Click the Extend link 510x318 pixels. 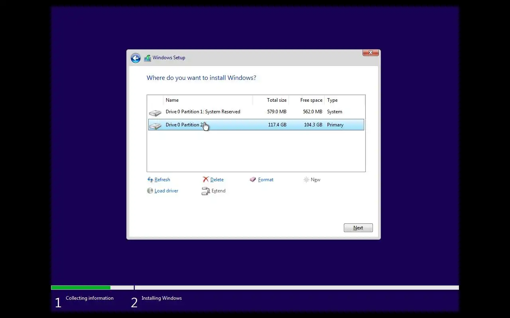(218, 191)
